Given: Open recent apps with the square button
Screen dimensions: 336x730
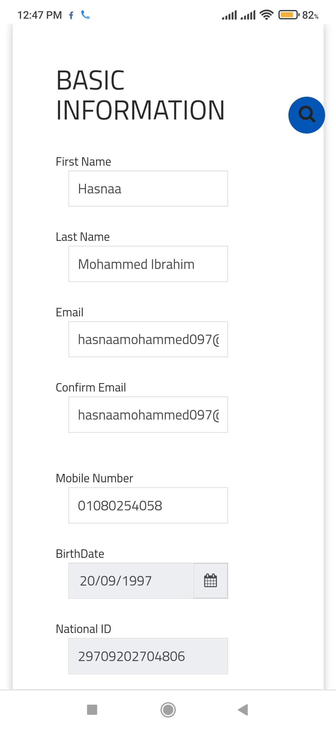Looking at the screenshot, I should point(92,710).
